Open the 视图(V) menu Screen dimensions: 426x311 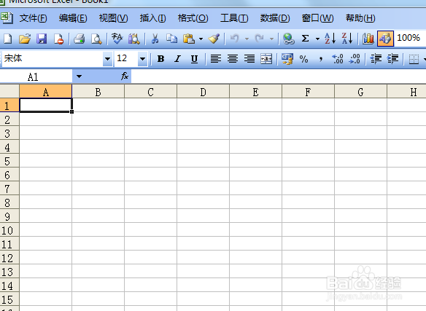(x=113, y=18)
